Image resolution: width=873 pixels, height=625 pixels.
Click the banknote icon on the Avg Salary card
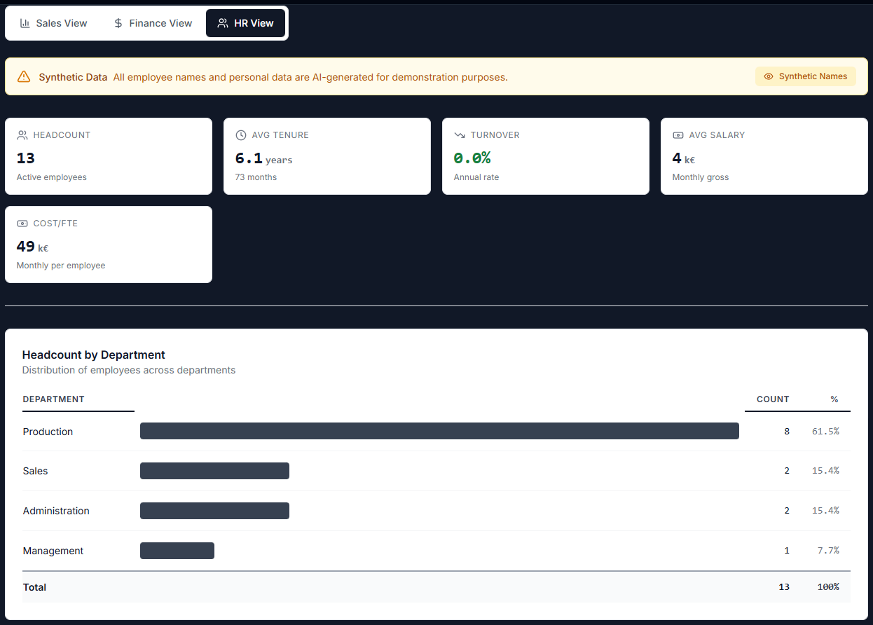pyautogui.click(x=678, y=135)
